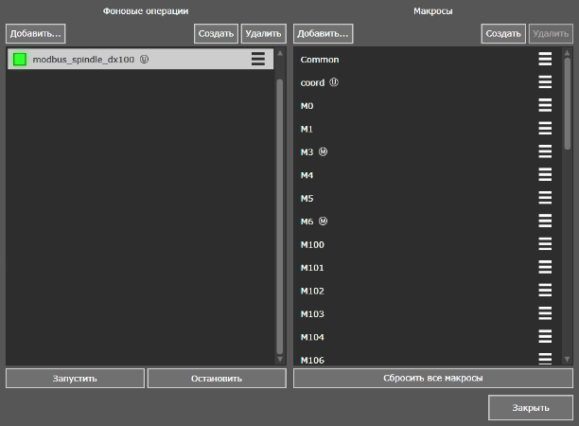Open hamburger menu for M102 macro
The width and height of the screenshot is (579, 426).
(x=545, y=291)
